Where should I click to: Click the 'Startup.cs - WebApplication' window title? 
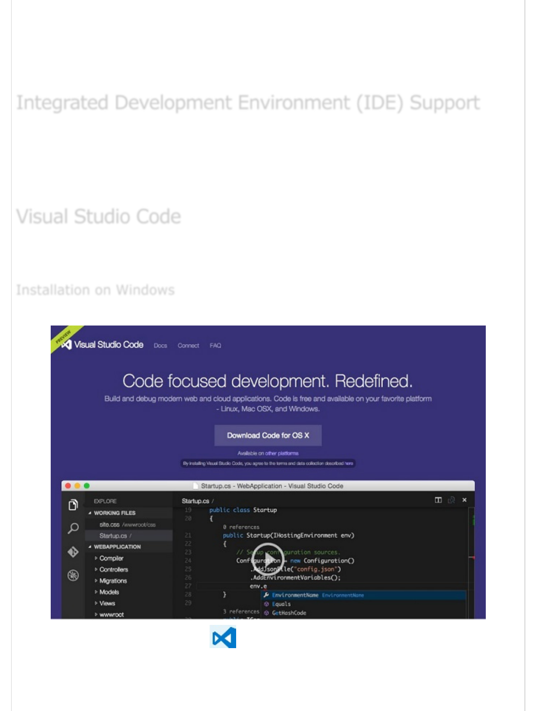pos(272,486)
